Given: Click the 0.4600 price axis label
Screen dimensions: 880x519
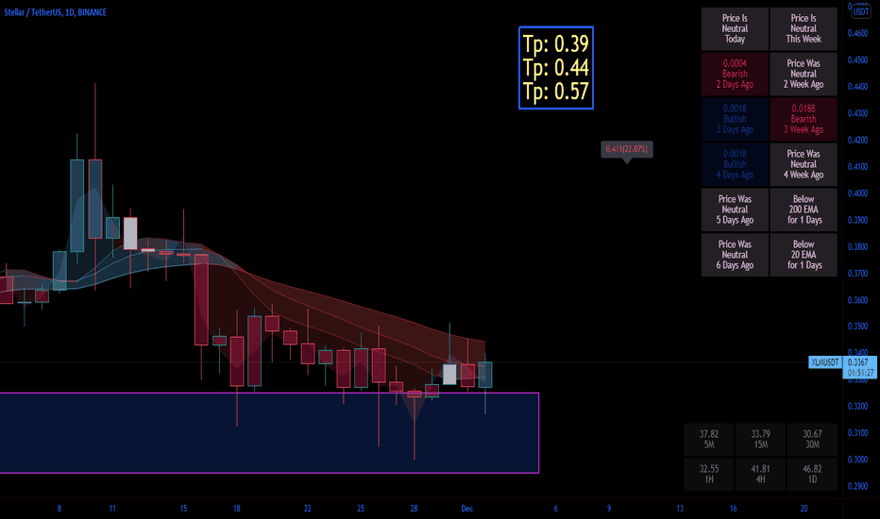Looking at the screenshot, I should (857, 33).
